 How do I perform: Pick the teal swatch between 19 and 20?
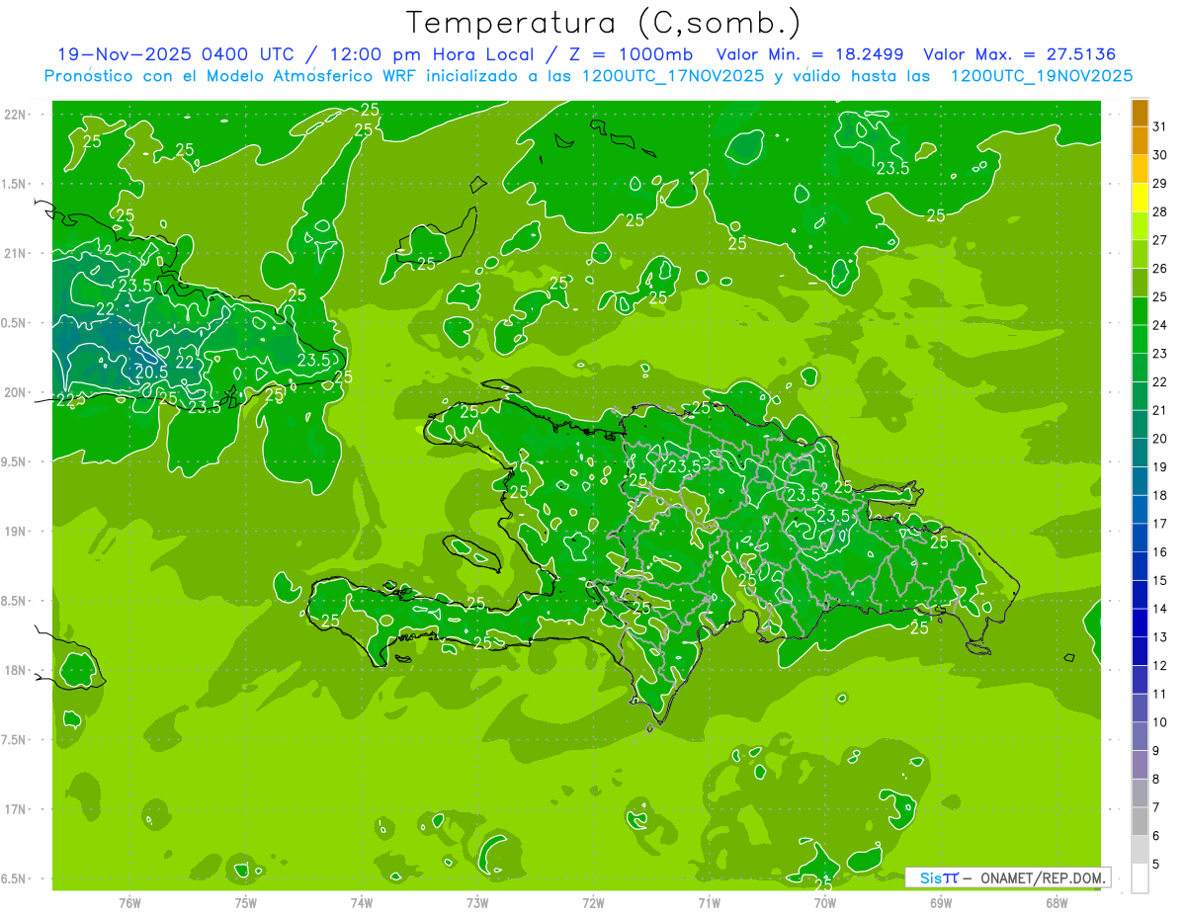click(x=1140, y=454)
